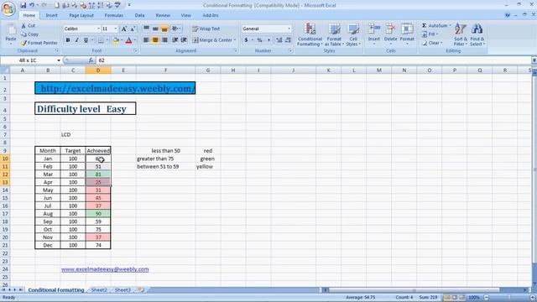Open the borders dropdown
Image resolution: width=537 pixels, height=302 pixels.
107,40
